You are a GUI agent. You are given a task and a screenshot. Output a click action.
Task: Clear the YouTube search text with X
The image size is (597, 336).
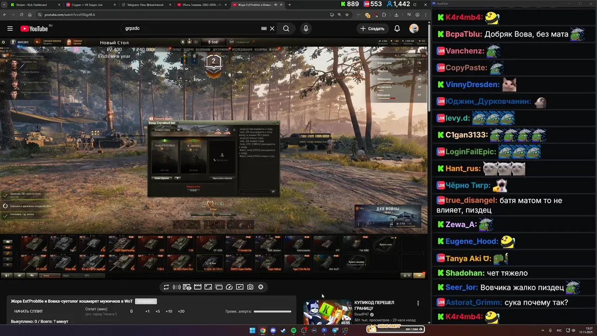click(272, 28)
